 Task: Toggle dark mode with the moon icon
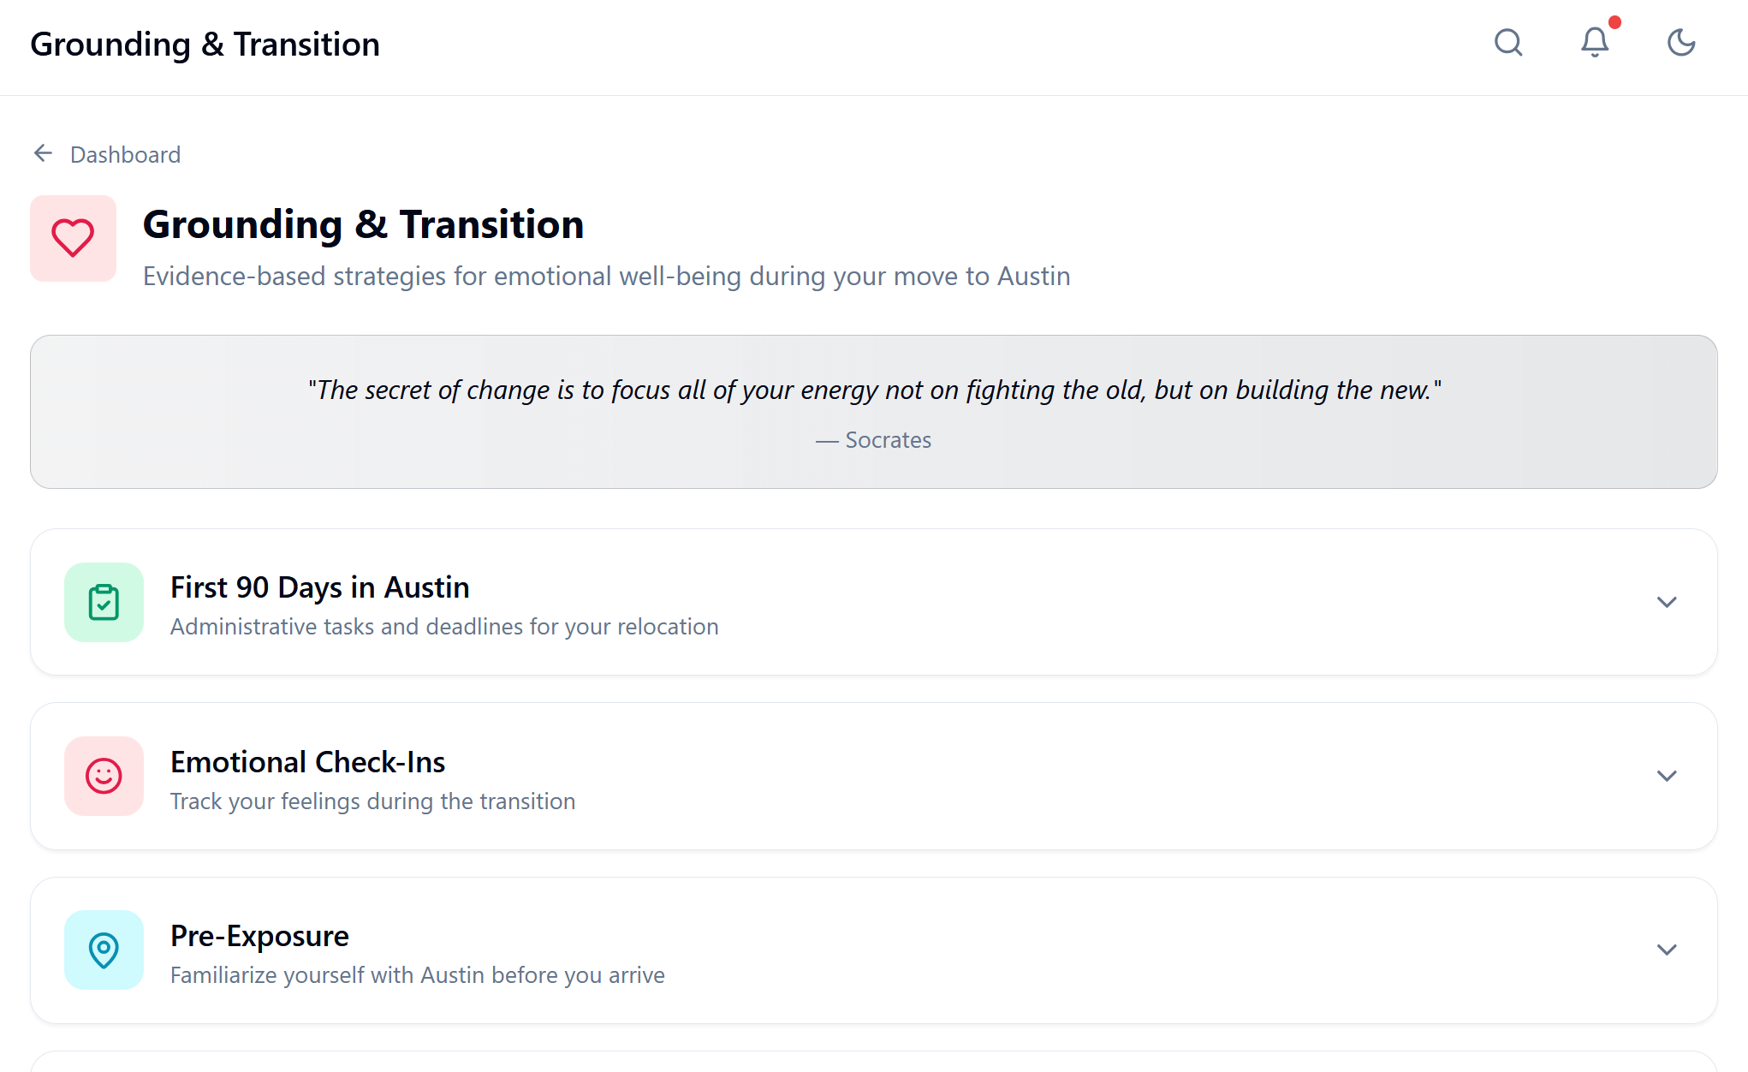(1680, 43)
